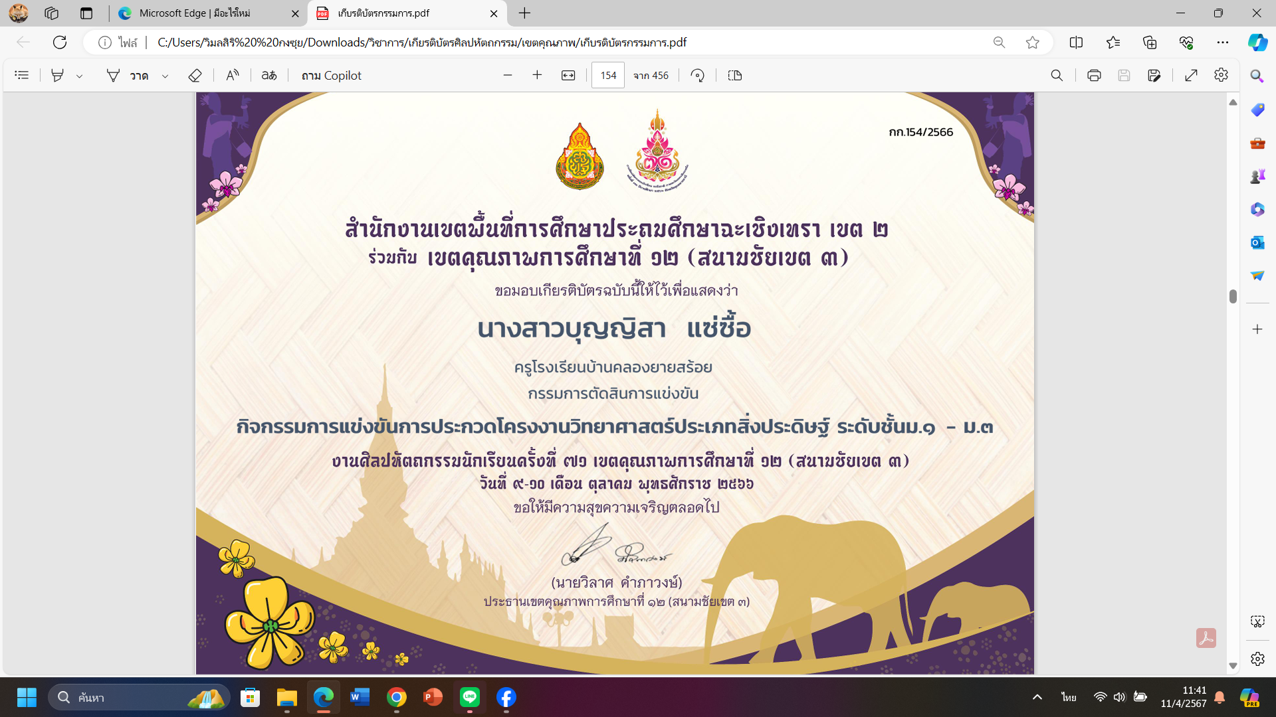Image resolution: width=1276 pixels, height=717 pixels.
Task: Click the Fit to width icon
Action: pyautogui.click(x=568, y=76)
